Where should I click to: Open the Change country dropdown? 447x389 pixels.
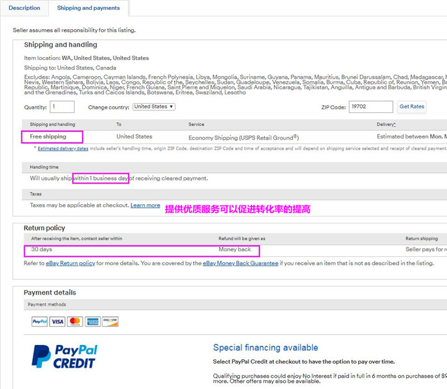pos(154,107)
